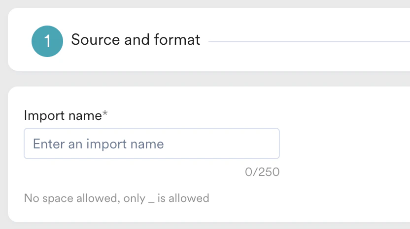Click the word Import in the field label
The image size is (410, 229).
43,115
